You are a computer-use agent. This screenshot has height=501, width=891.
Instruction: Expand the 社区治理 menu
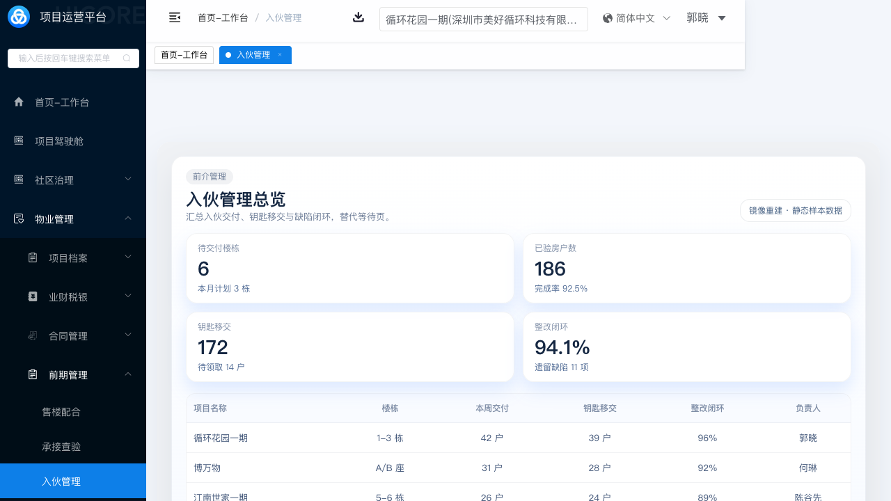[128, 180]
